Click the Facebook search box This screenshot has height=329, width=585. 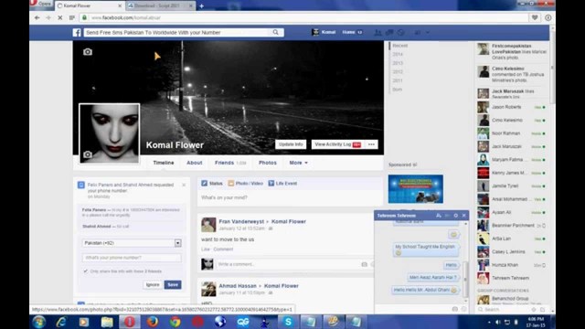pyautogui.click(x=178, y=33)
